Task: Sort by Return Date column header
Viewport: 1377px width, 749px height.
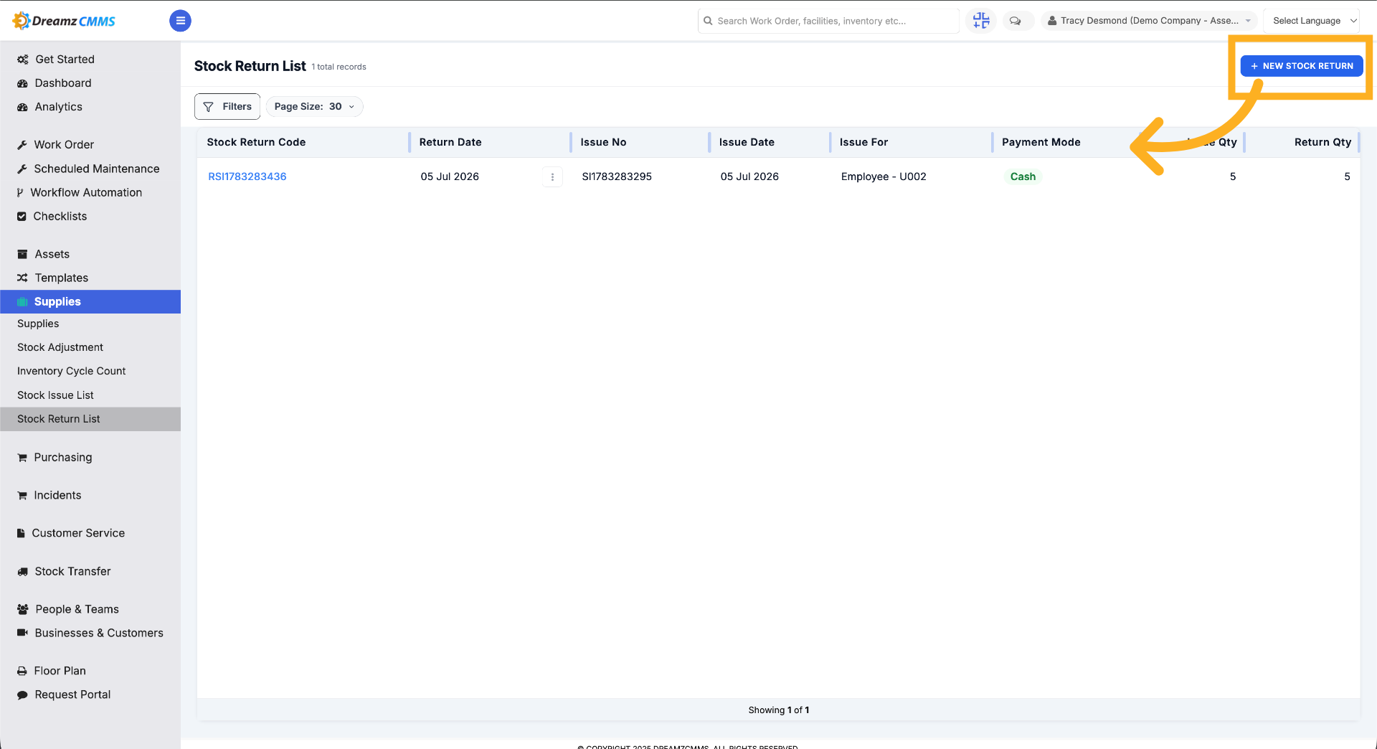Action: 450,142
